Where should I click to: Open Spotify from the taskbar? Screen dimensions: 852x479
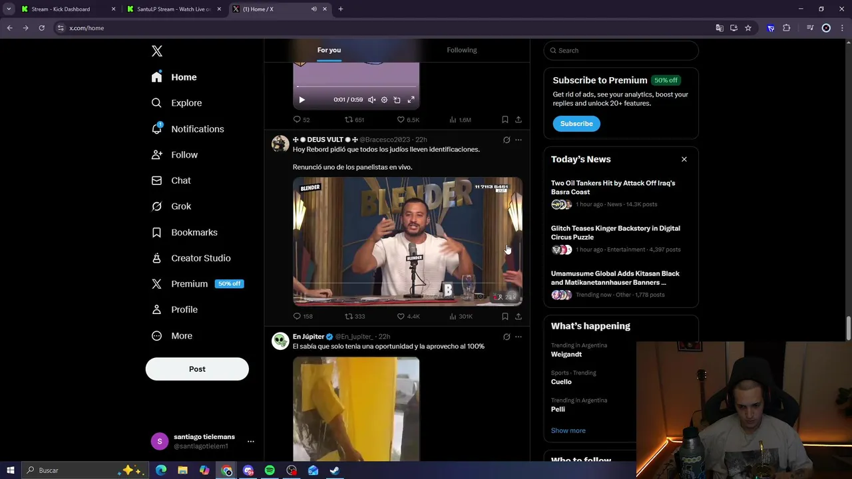tap(270, 470)
